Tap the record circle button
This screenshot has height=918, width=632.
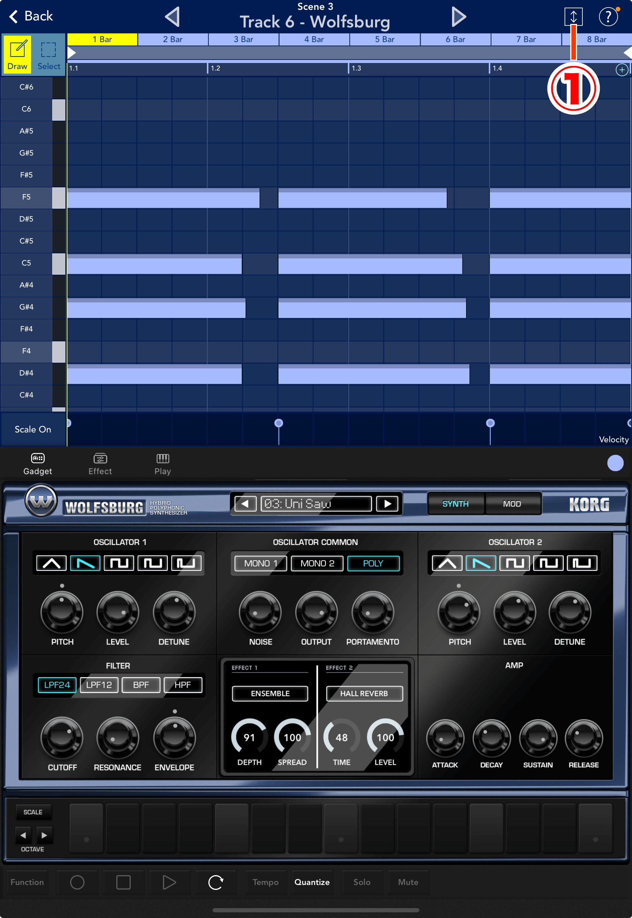point(77,882)
